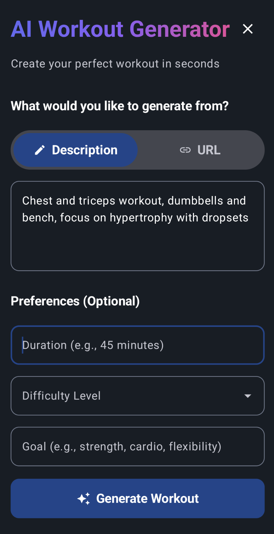Viewport: 274px width, 534px height.
Task: Toggle input mode to URL
Action: pos(199,150)
